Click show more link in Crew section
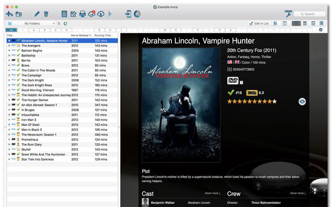Screen dimensions: 332x207 [298, 193]
